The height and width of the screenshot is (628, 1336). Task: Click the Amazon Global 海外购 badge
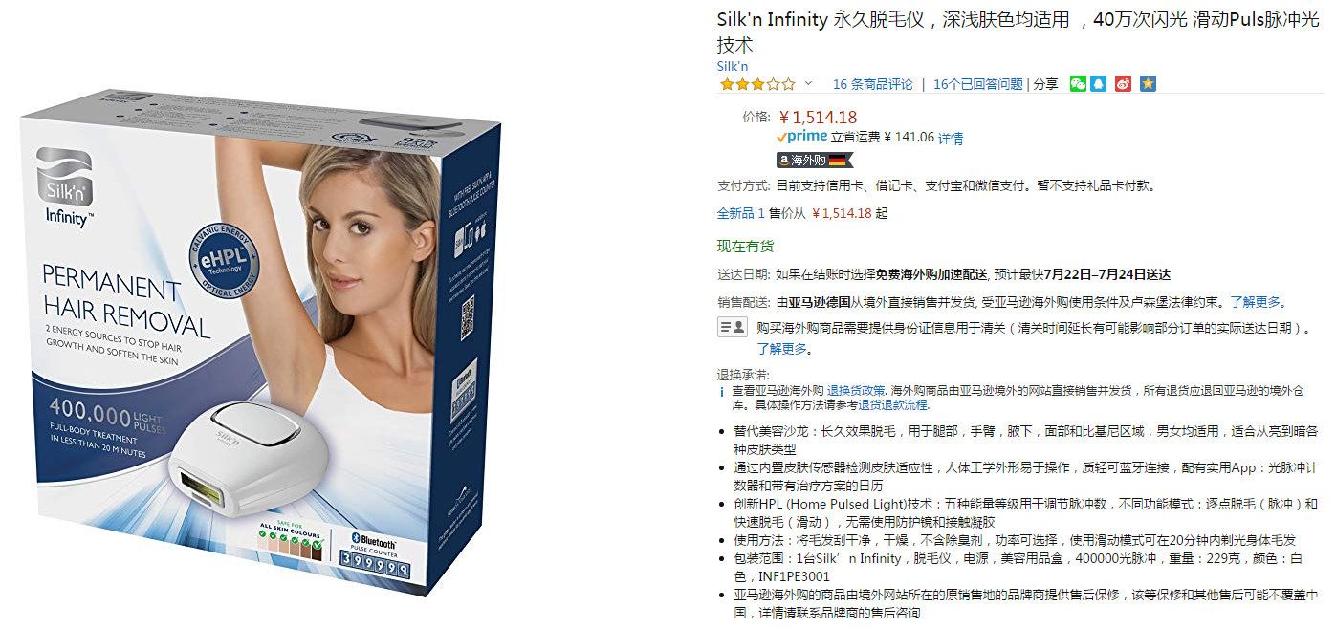click(813, 160)
